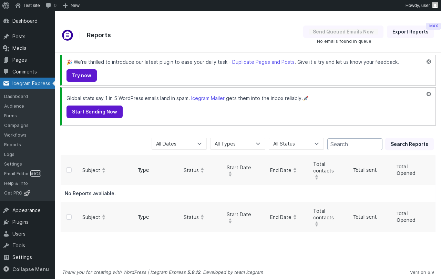Go to Campaigns in Icegram submenu
The image size is (441, 279).
pos(16,126)
